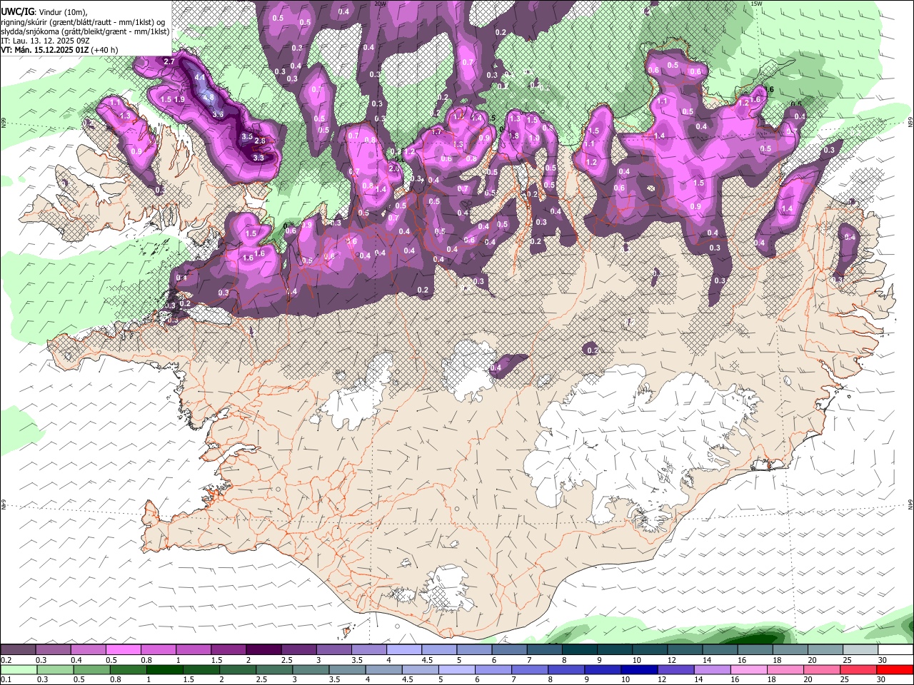This screenshot has height=685, width=914.
Task: Pick the darkest green rain swatch labelled 1
Action: tap(164, 670)
